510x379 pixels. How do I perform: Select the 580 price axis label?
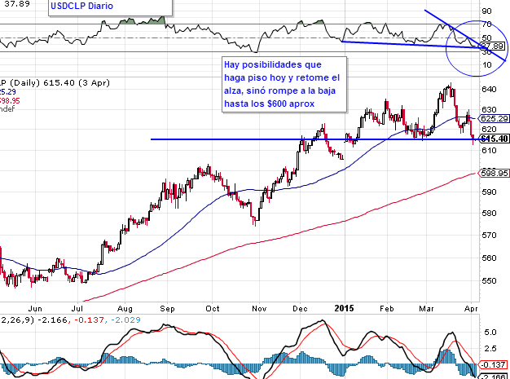tap(489, 214)
